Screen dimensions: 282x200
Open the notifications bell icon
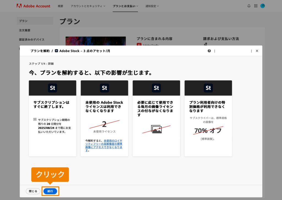tap(249, 6)
